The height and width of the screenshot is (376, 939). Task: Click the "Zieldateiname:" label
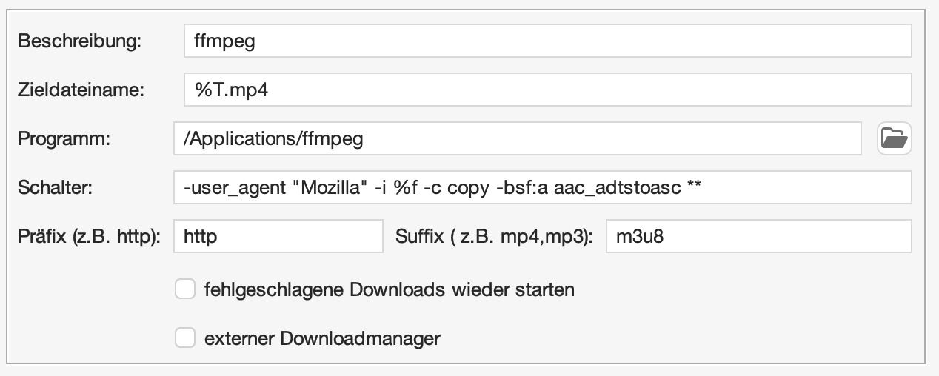coord(81,90)
